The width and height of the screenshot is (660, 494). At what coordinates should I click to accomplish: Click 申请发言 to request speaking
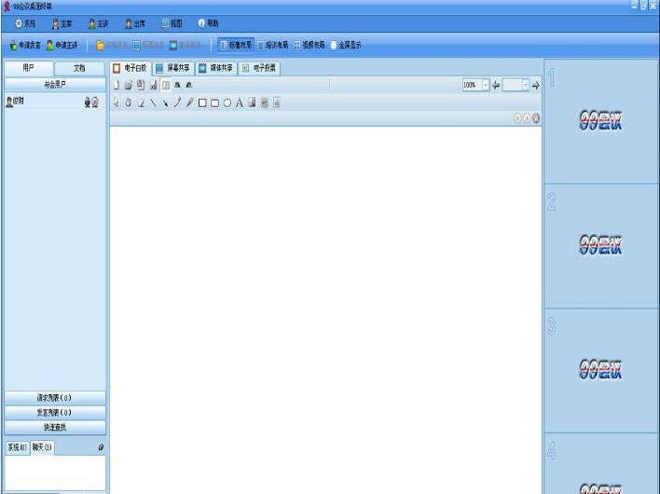point(25,45)
